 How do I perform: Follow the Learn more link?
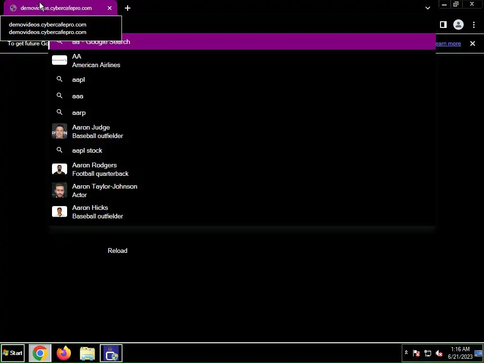(448, 43)
